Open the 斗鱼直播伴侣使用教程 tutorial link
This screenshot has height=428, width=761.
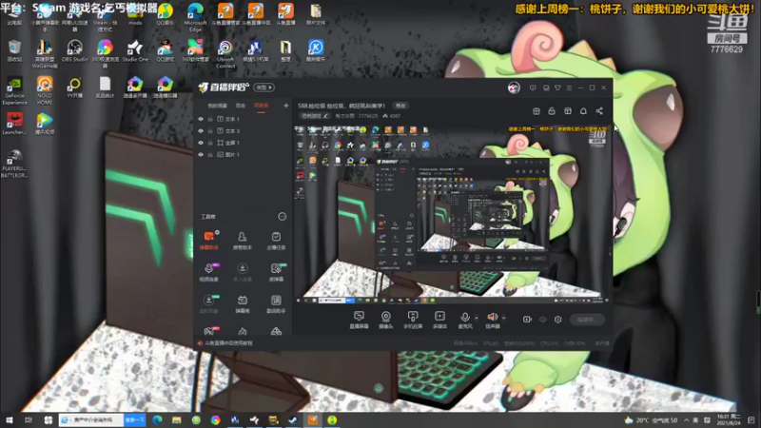(x=228, y=343)
